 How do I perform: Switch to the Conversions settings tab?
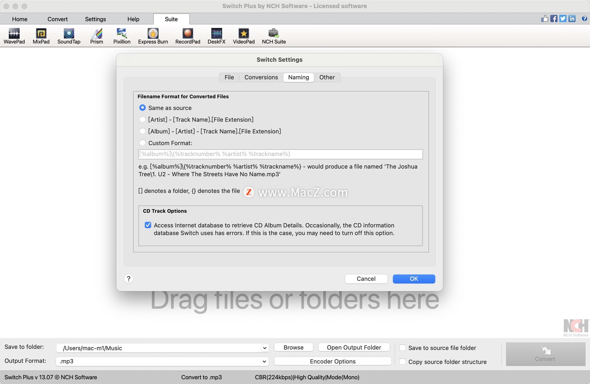coord(261,77)
